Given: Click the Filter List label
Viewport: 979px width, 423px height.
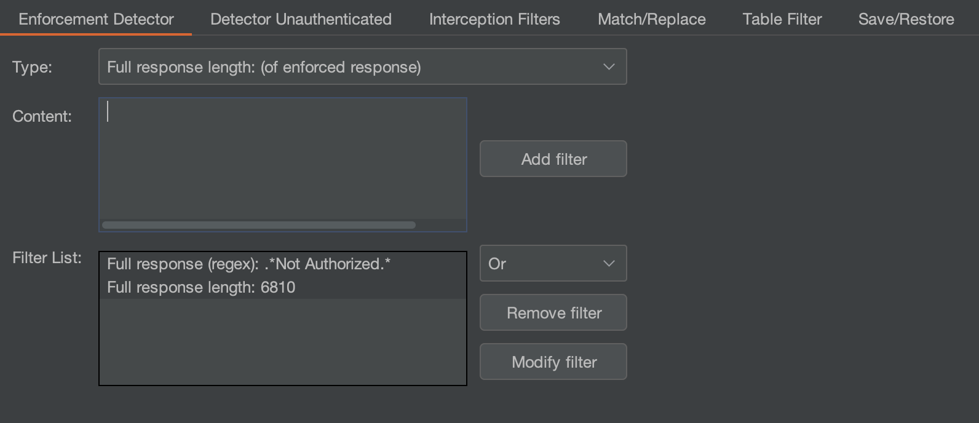Looking at the screenshot, I should tap(47, 258).
